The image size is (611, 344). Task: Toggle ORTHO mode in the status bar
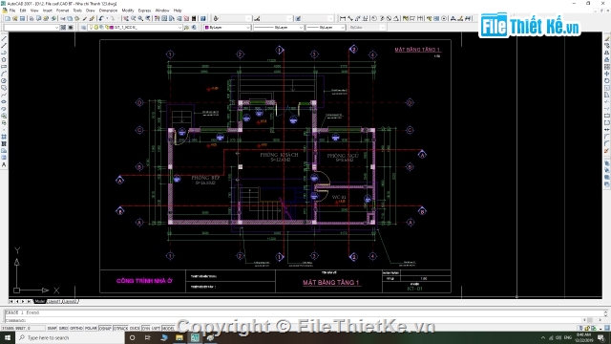click(76, 329)
